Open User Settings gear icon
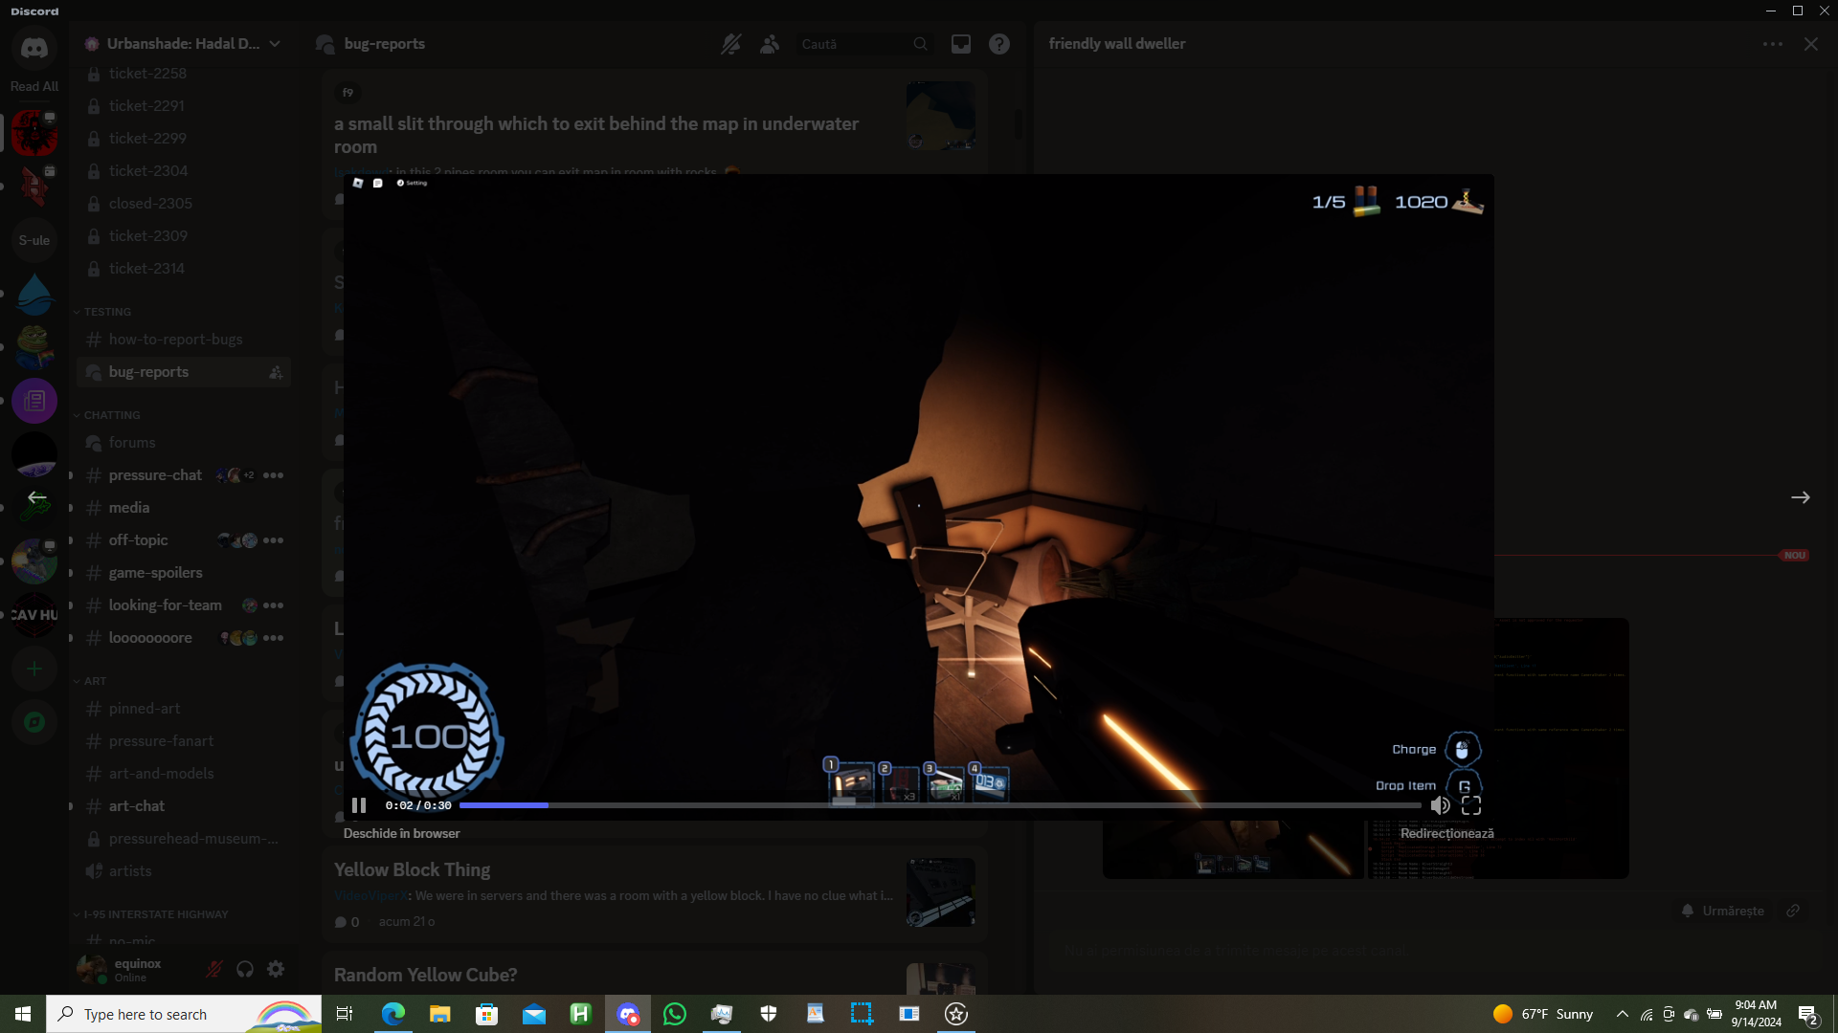The image size is (1838, 1033). [276, 969]
